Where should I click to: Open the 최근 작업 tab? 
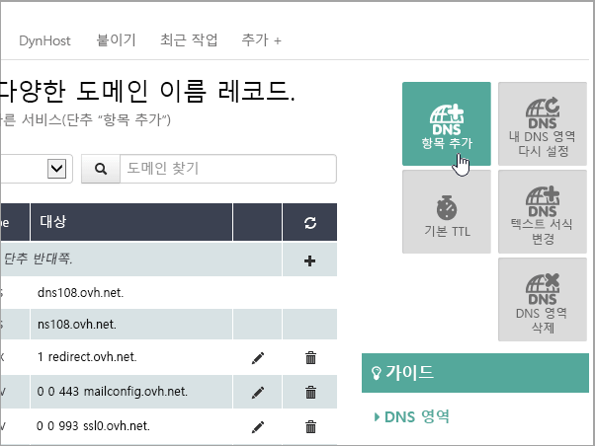pyautogui.click(x=188, y=40)
